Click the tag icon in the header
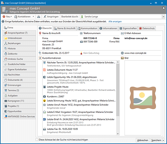This screenshot has height=144, width=167. coord(163,8)
